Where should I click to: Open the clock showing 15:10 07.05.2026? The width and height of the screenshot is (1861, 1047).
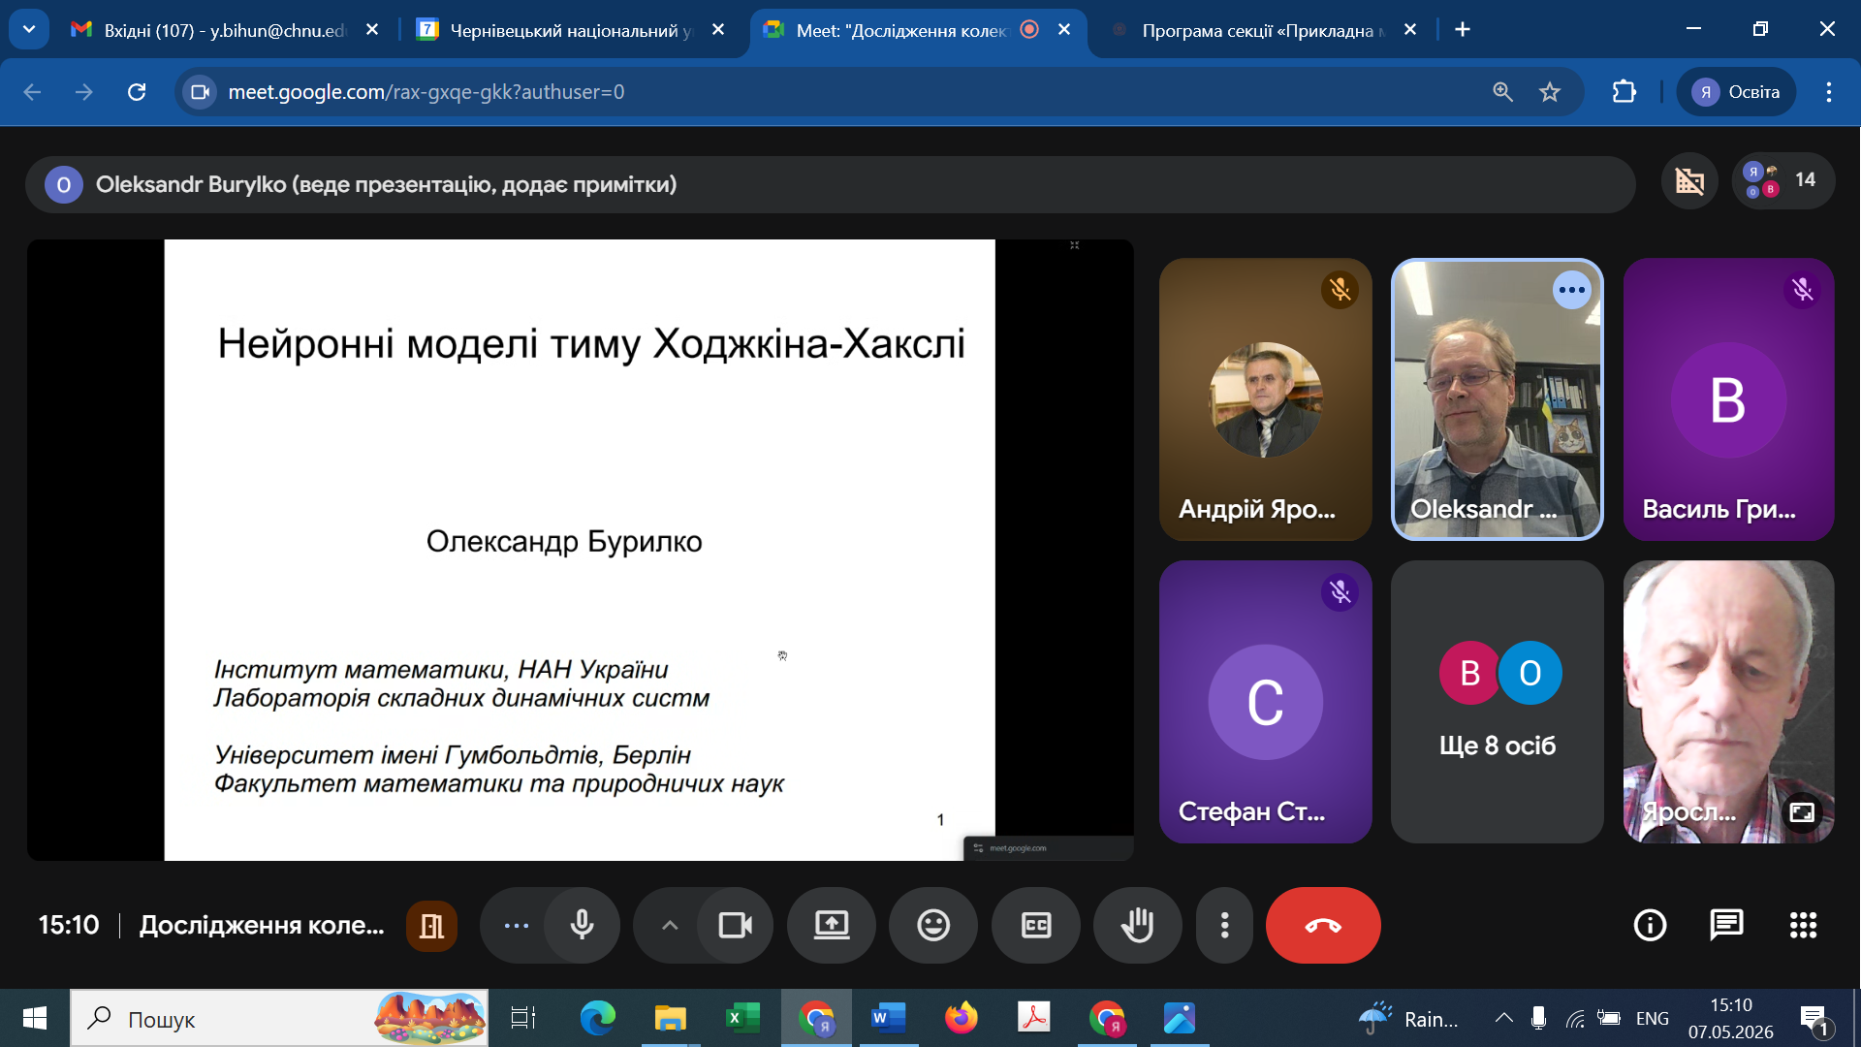(1730, 1018)
